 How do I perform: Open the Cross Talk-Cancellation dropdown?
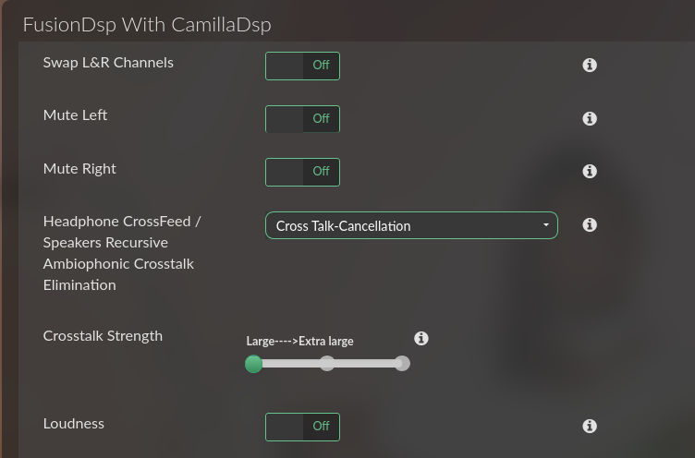[x=411, y=225]
